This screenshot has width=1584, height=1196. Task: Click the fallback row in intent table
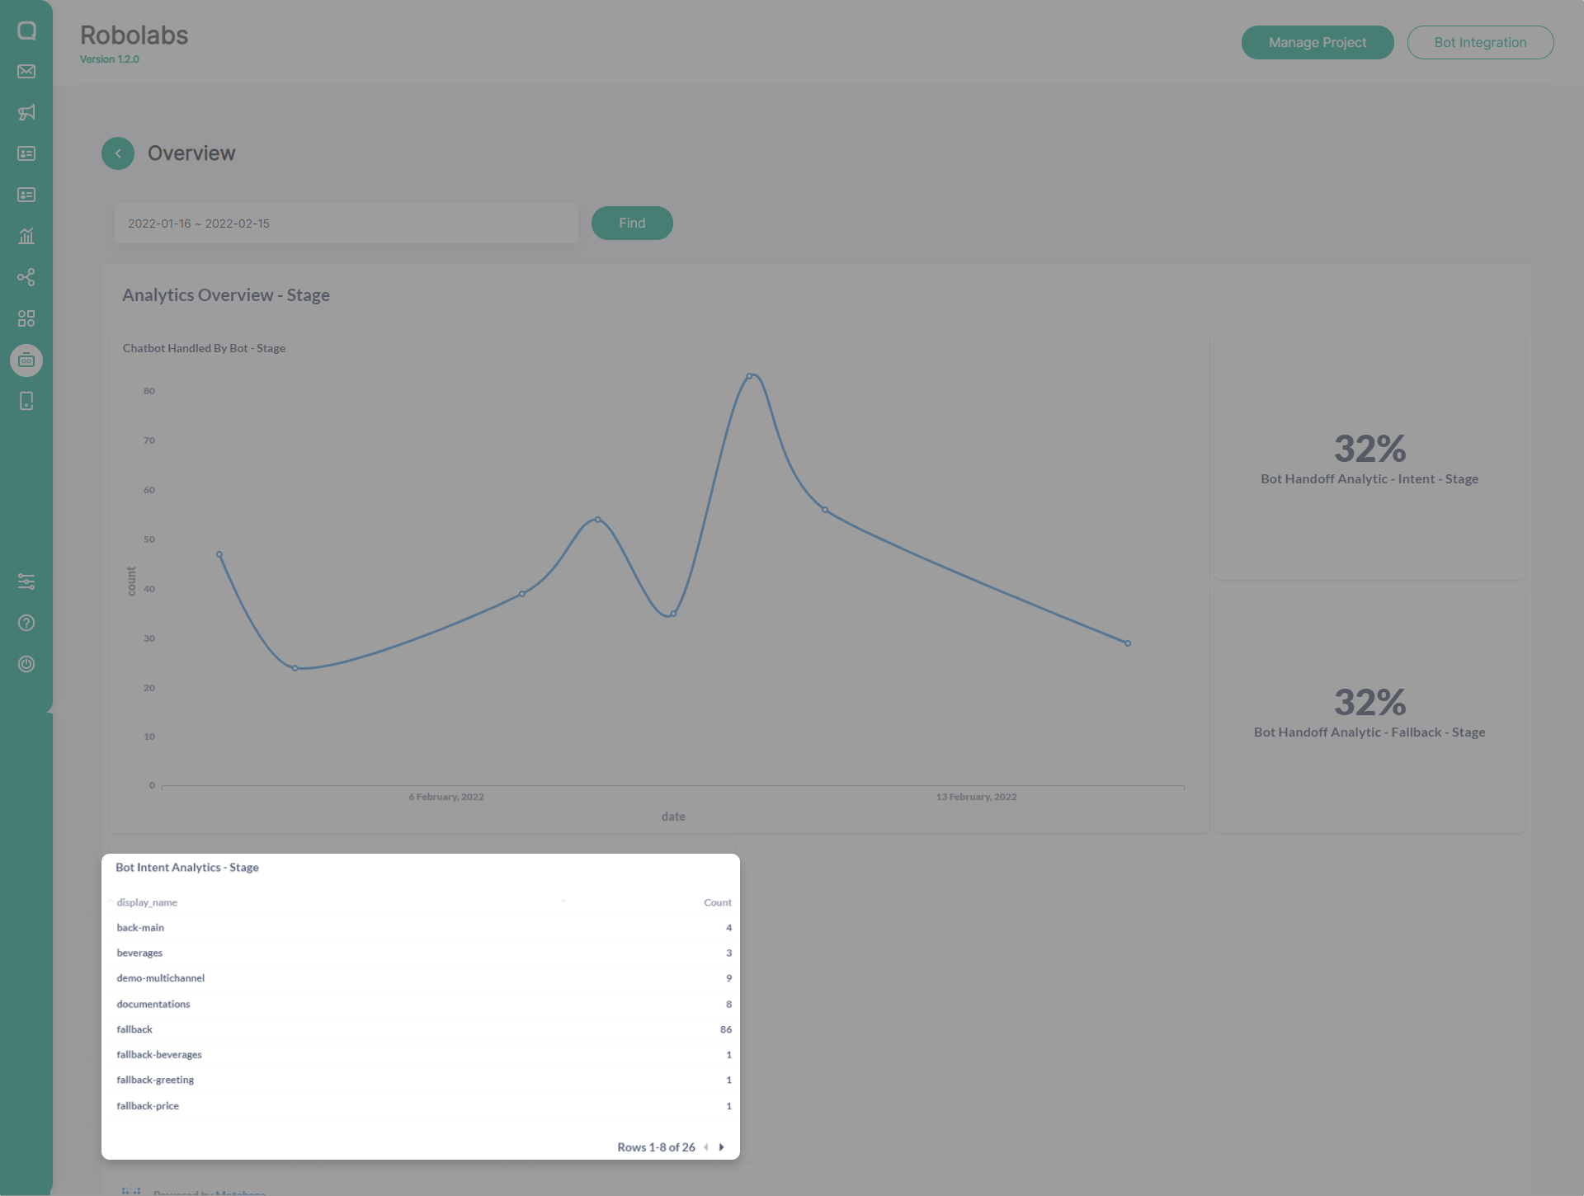[x=135, y=1029]
